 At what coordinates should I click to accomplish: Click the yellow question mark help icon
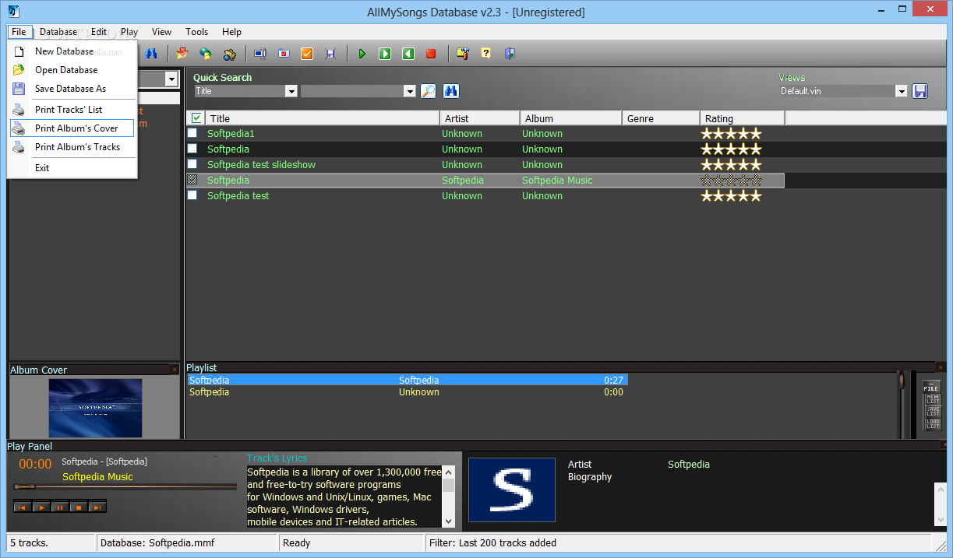[x=486, y=54]
